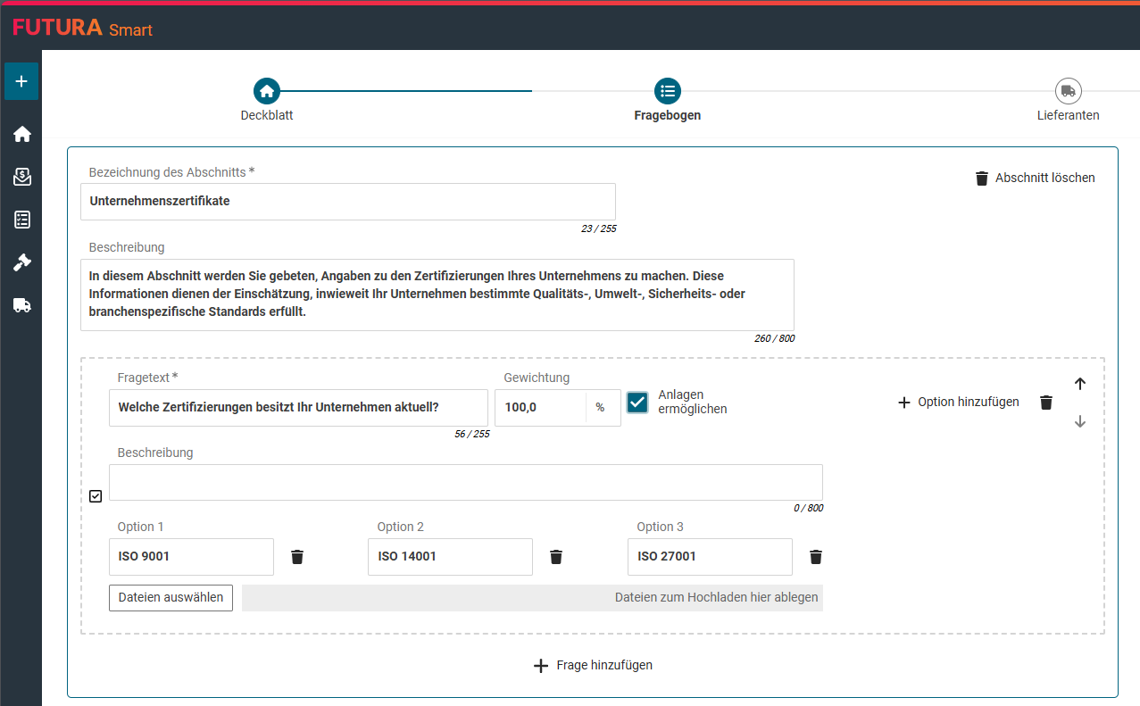
Task: Focus the Gewichtung percentage field
Action: point(541,408)
